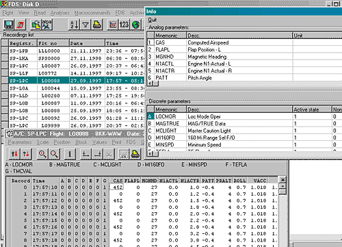Viewport: 342px width, 247px height.
Task: Open the Analyses menu
Action: tap(60, 13)
